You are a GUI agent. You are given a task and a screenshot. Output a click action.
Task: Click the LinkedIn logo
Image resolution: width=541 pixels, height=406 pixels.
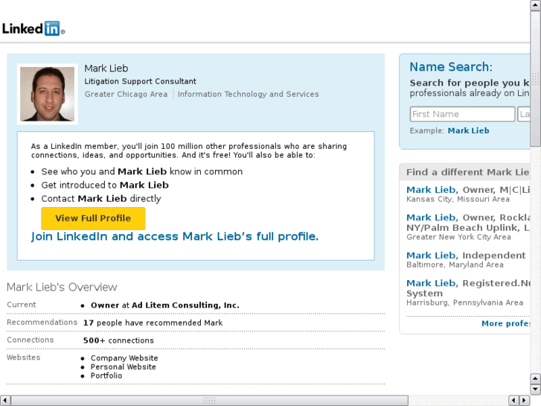point(33,28)
